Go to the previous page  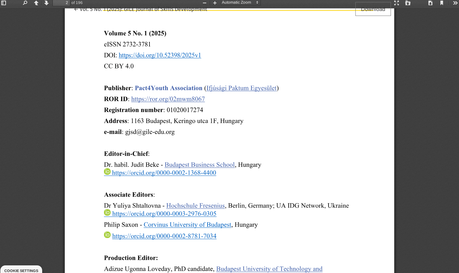tap(36, 3)
